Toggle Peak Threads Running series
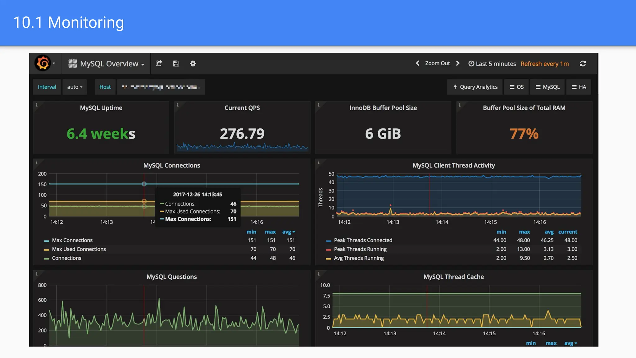Viewport: 636px width, 358px height. click(x=360, y=249)
